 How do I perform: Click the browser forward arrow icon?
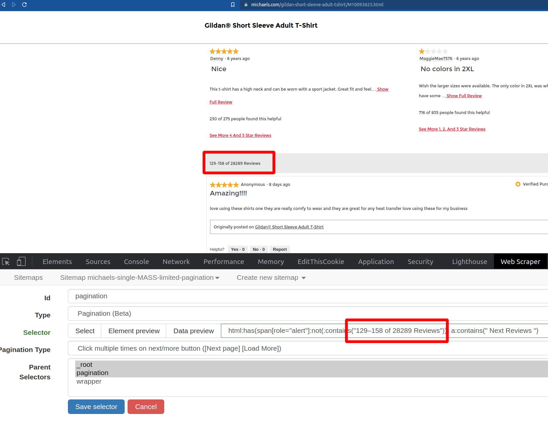[x=14, y=5]
